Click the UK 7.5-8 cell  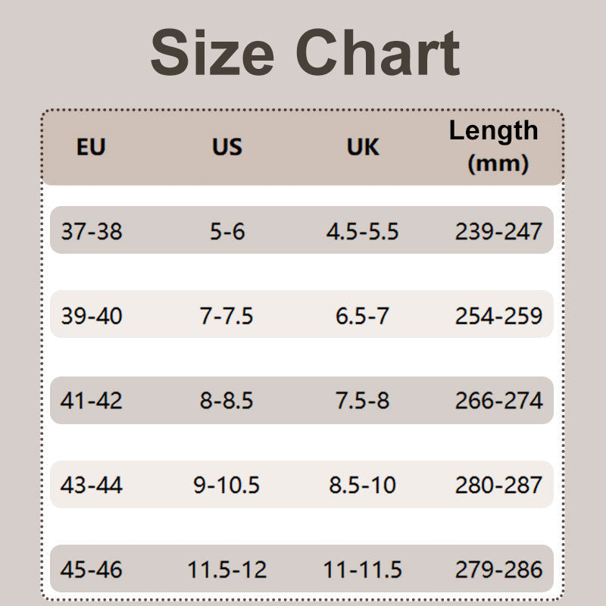[362, 400]
